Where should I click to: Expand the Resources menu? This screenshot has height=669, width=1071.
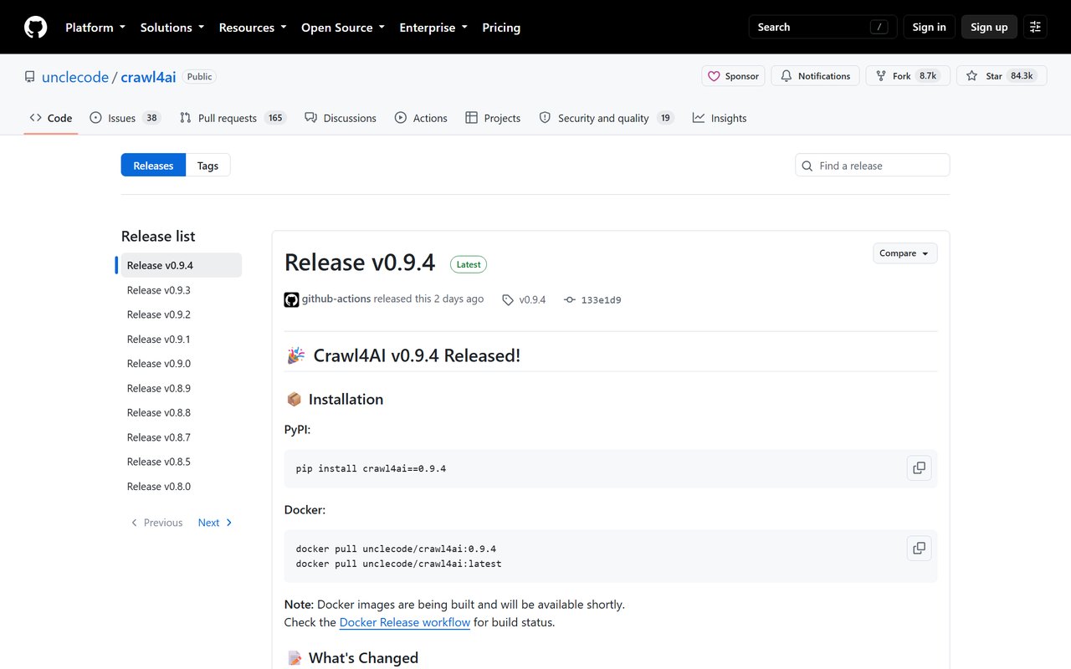pos(253,28)
